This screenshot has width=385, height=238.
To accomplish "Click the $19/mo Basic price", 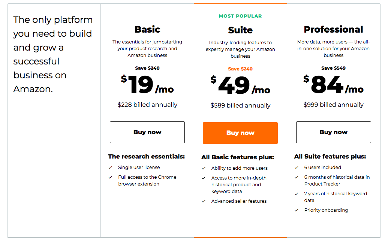I will 147,84.
